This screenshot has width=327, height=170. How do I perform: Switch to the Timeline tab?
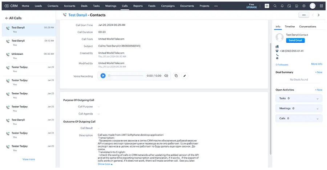[290, 26]
